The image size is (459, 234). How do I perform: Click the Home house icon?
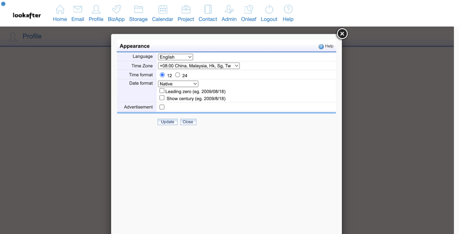pyautogui.click(x=60, y=9)
